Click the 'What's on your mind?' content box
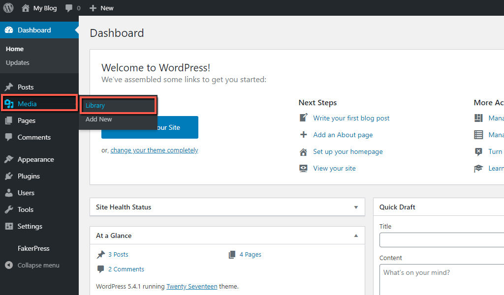Viewport: 504px width, 295px height. pos(441,280)
